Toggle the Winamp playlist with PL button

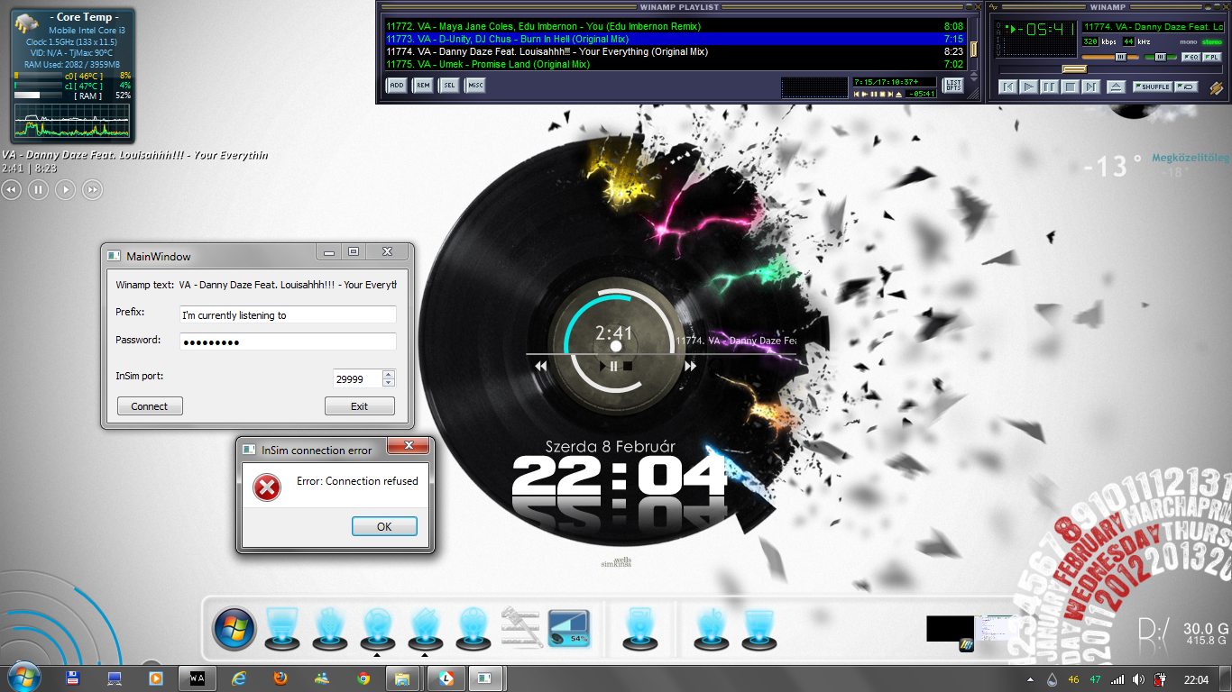point(1212,57)
